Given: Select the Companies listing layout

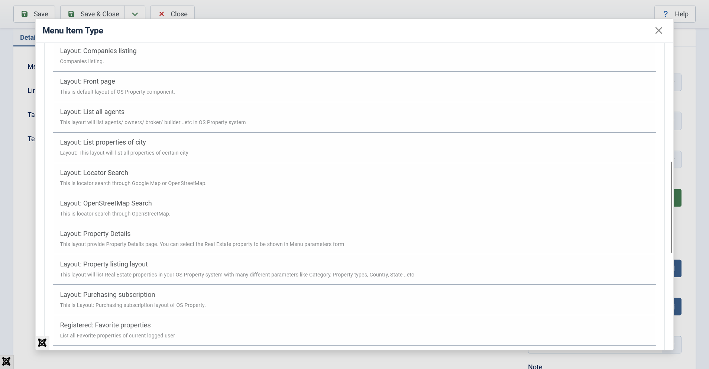Looking at the screenshot, I should pyautogui.click(x=98, y=51).
